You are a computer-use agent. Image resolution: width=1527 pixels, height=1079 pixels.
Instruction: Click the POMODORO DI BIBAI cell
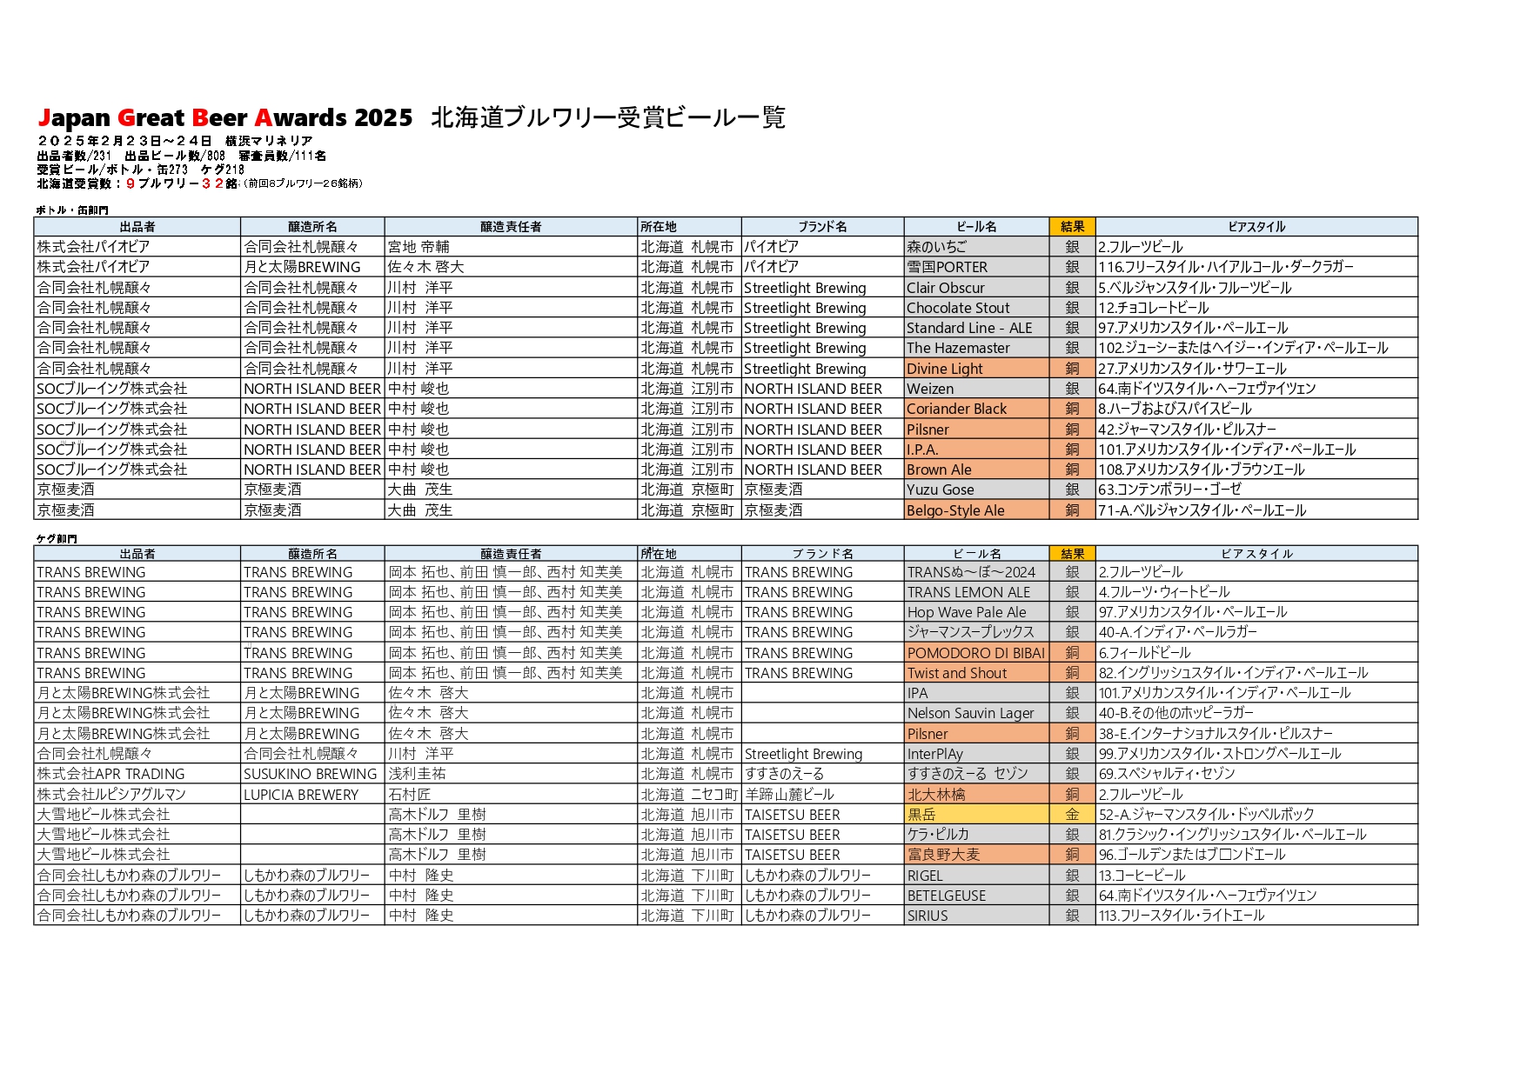(x=976, y=653)
